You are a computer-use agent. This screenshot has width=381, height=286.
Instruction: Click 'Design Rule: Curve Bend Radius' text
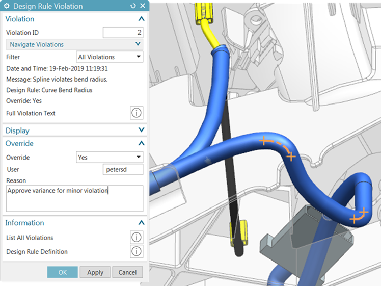coord(49,90)
